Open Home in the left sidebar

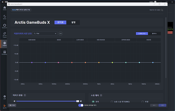point(5,8)
